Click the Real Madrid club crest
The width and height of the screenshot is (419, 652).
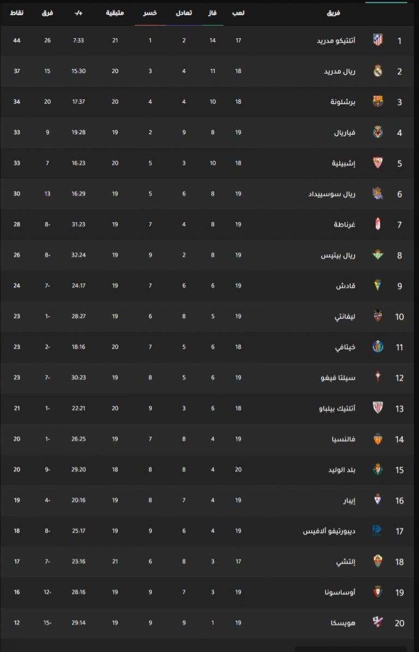coord(378,71)
